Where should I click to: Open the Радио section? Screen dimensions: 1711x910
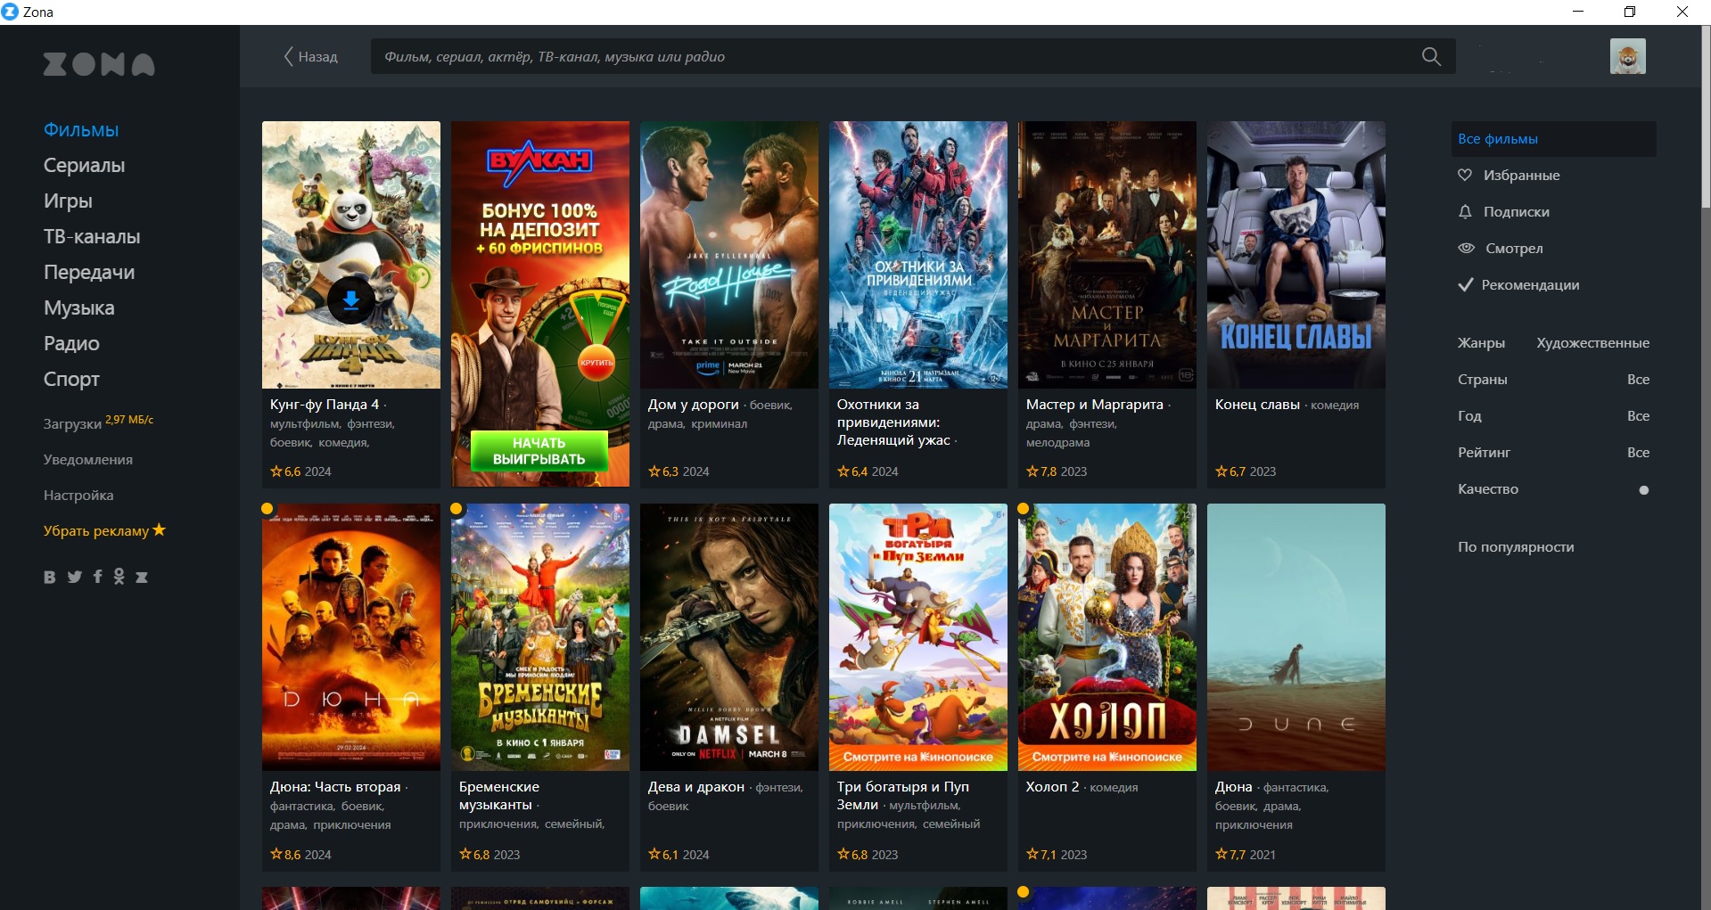71,343
